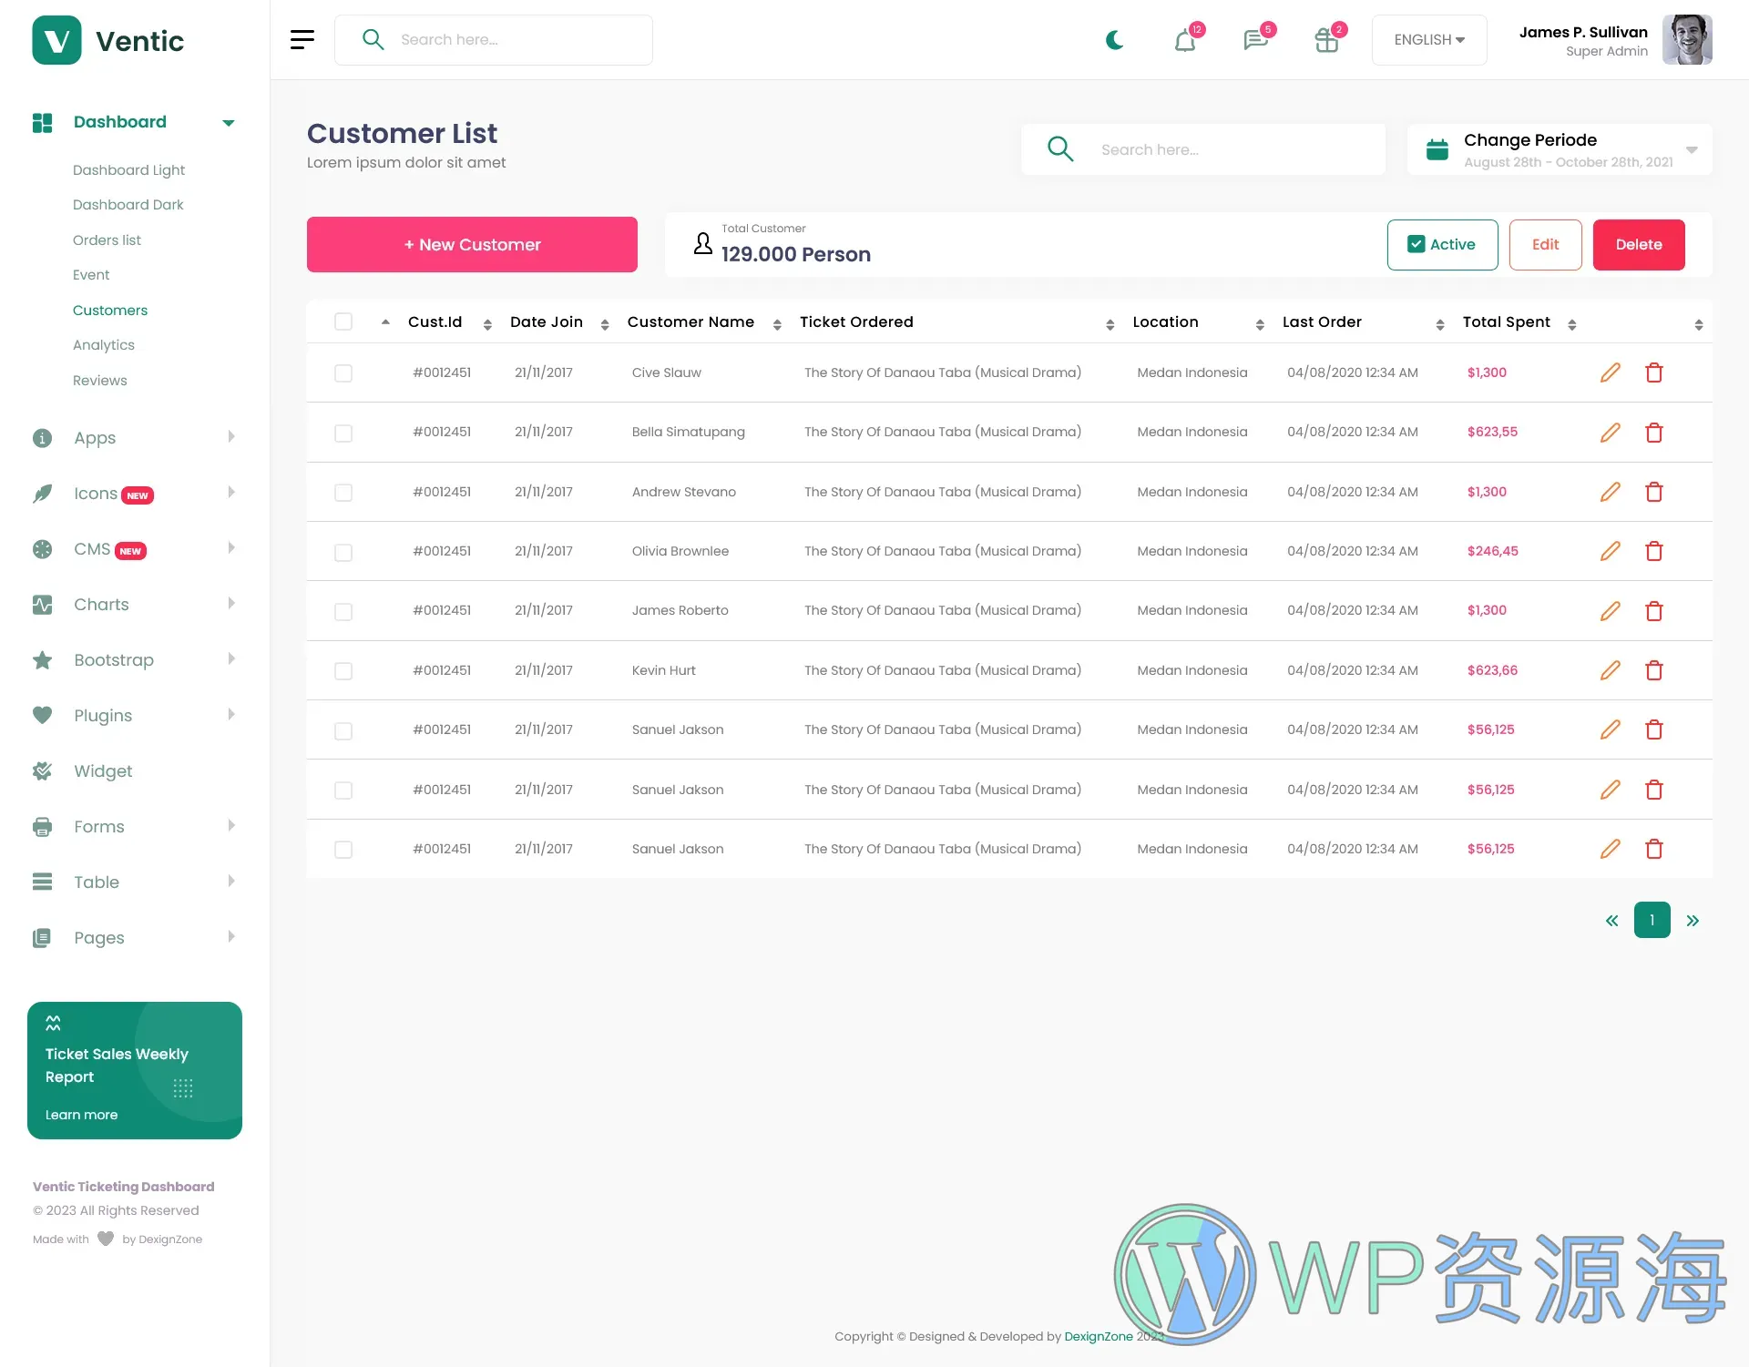
Task: Edit Cive Slauw's record with the pencil icon
Action: [x=1610, y=372]
